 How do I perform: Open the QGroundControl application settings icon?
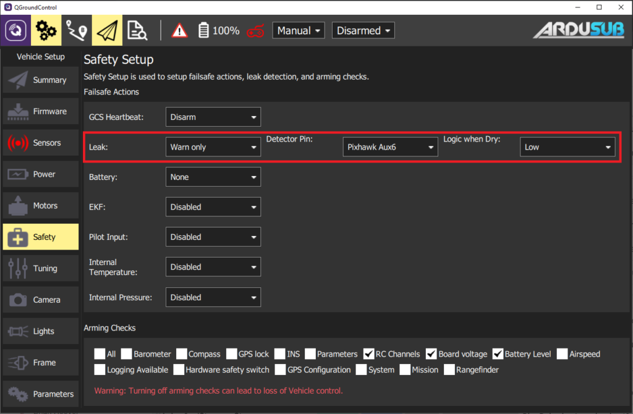[x=15, y=30]
